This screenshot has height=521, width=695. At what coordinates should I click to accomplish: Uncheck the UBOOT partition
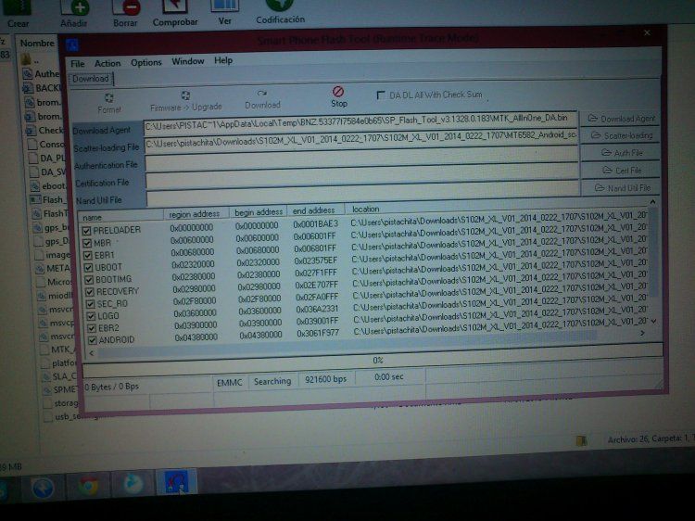(88, 267)
